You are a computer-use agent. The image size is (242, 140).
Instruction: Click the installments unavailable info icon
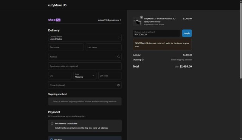(52, 123)
